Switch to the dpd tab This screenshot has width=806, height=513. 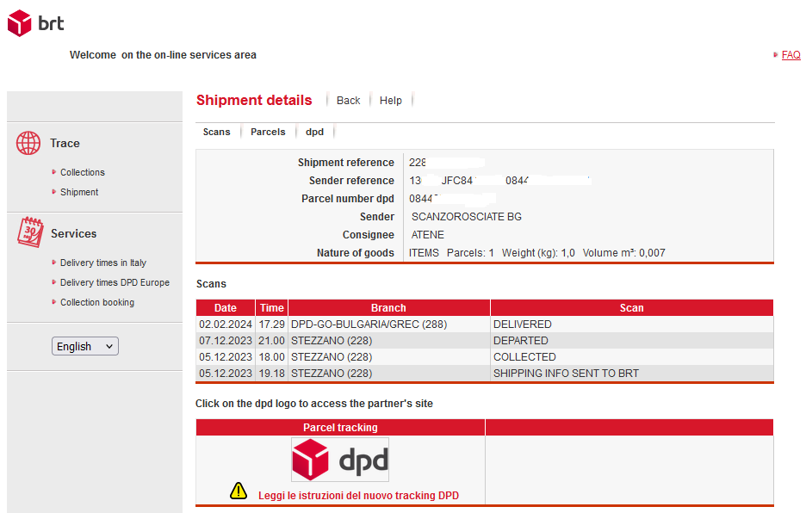pos(314,132)
